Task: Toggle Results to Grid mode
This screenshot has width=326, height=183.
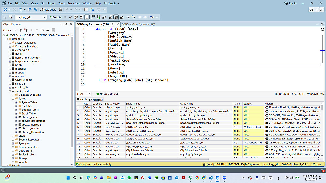Action: click(x=116, y=17)
